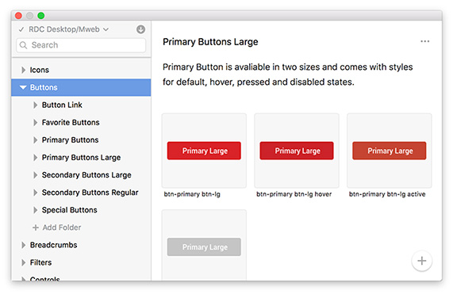Click into the Search field
Screen dimensions: 457x302
click(x=81, y=45)
